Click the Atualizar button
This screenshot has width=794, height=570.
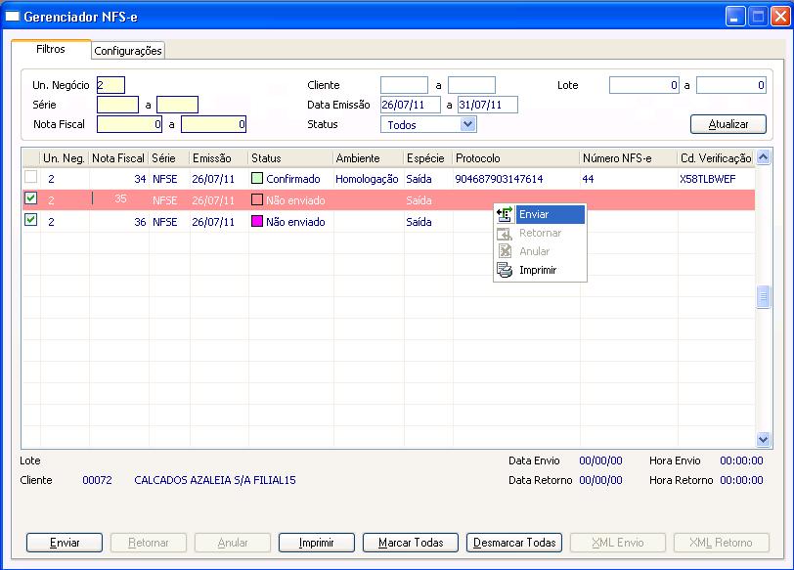[x=728, y=124]
